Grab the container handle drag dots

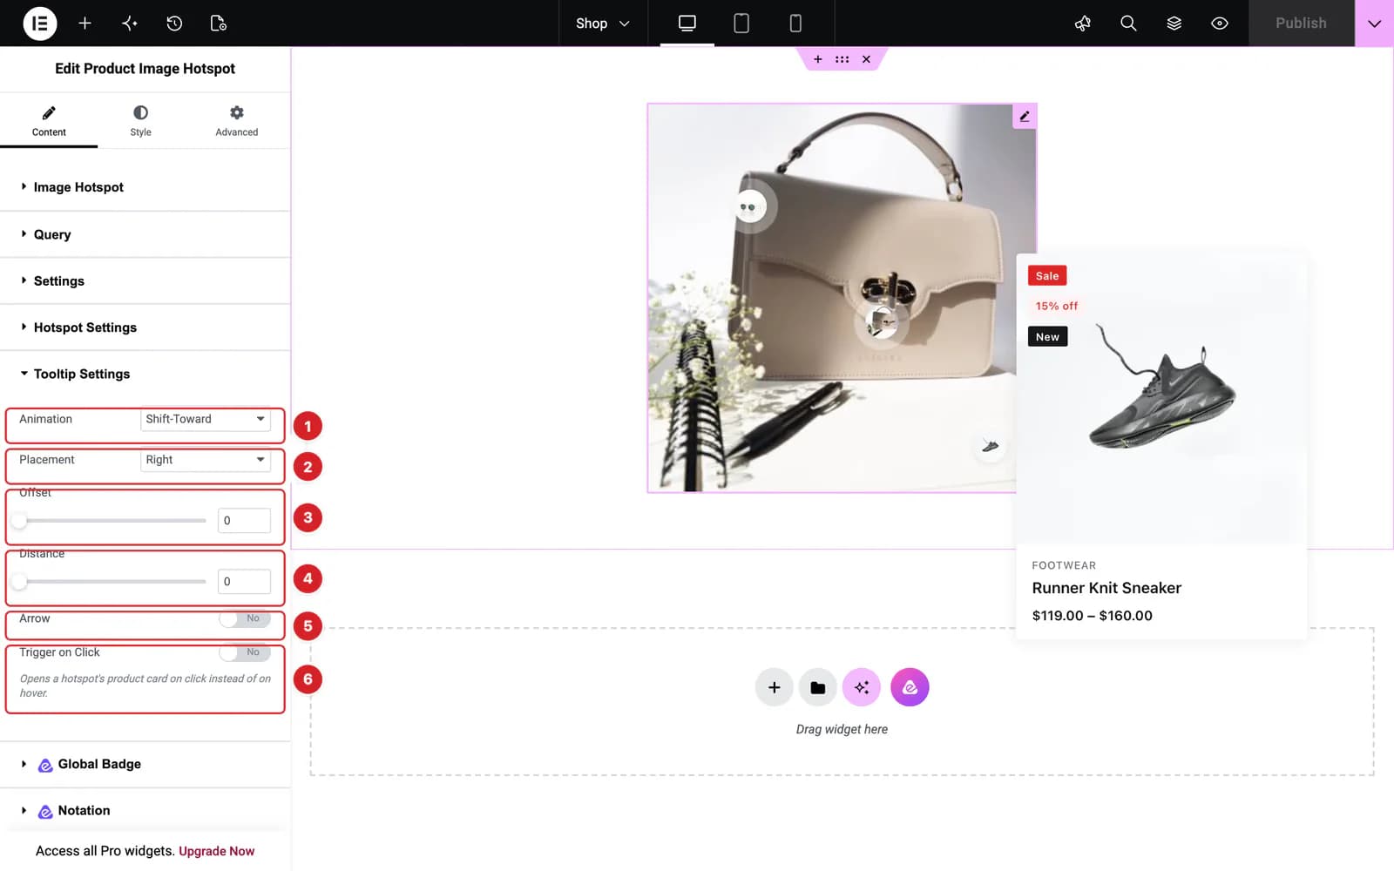coord(842,59)
